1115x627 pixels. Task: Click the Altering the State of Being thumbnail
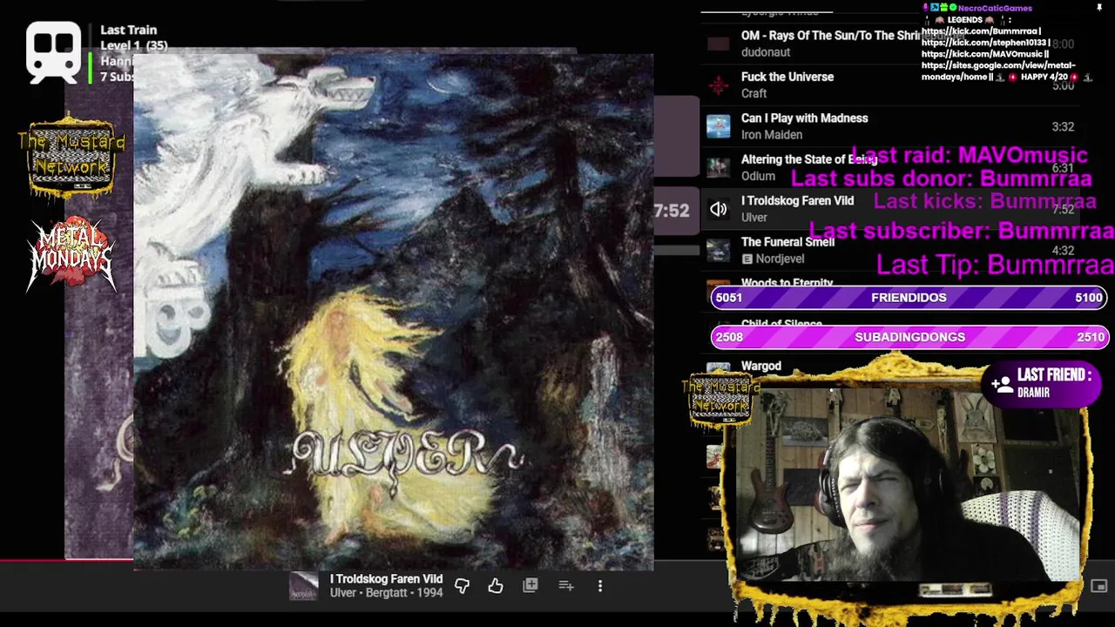[719, 167]
